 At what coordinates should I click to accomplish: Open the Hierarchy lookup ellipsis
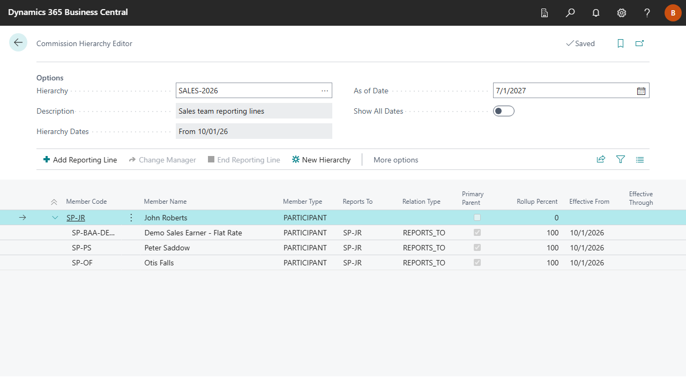click(325, 91)
